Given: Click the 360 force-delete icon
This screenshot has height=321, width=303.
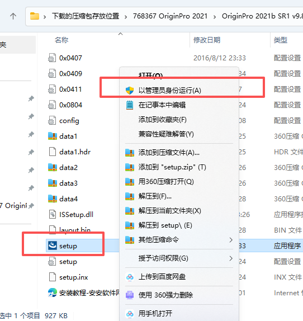Looking at the screenshot, I should 130,295.
